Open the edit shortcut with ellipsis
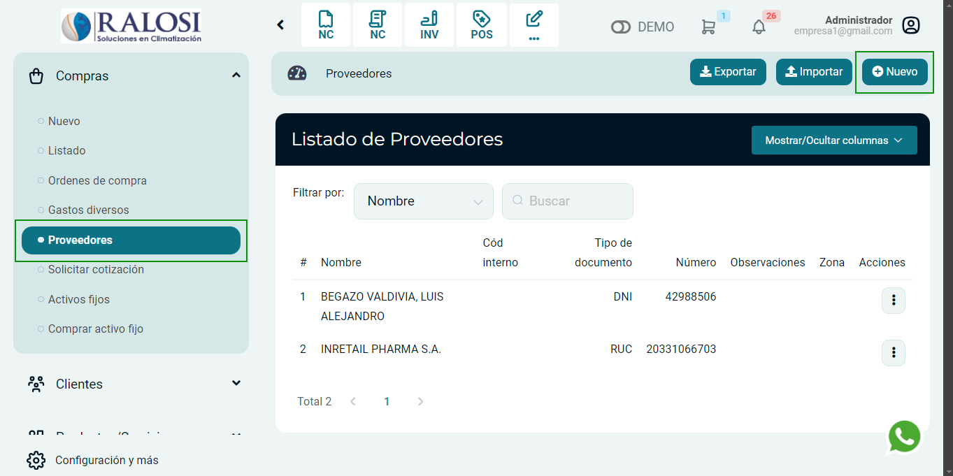The width and height of the screenshot is (953, 476). [533, 25]
